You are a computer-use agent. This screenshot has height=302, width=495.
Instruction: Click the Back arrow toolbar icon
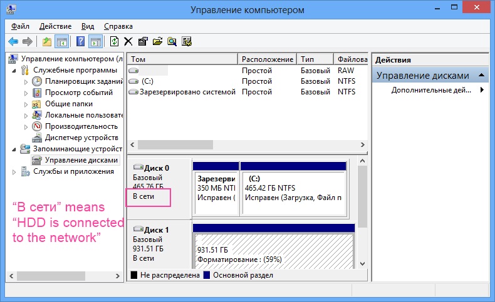[13, 41]
